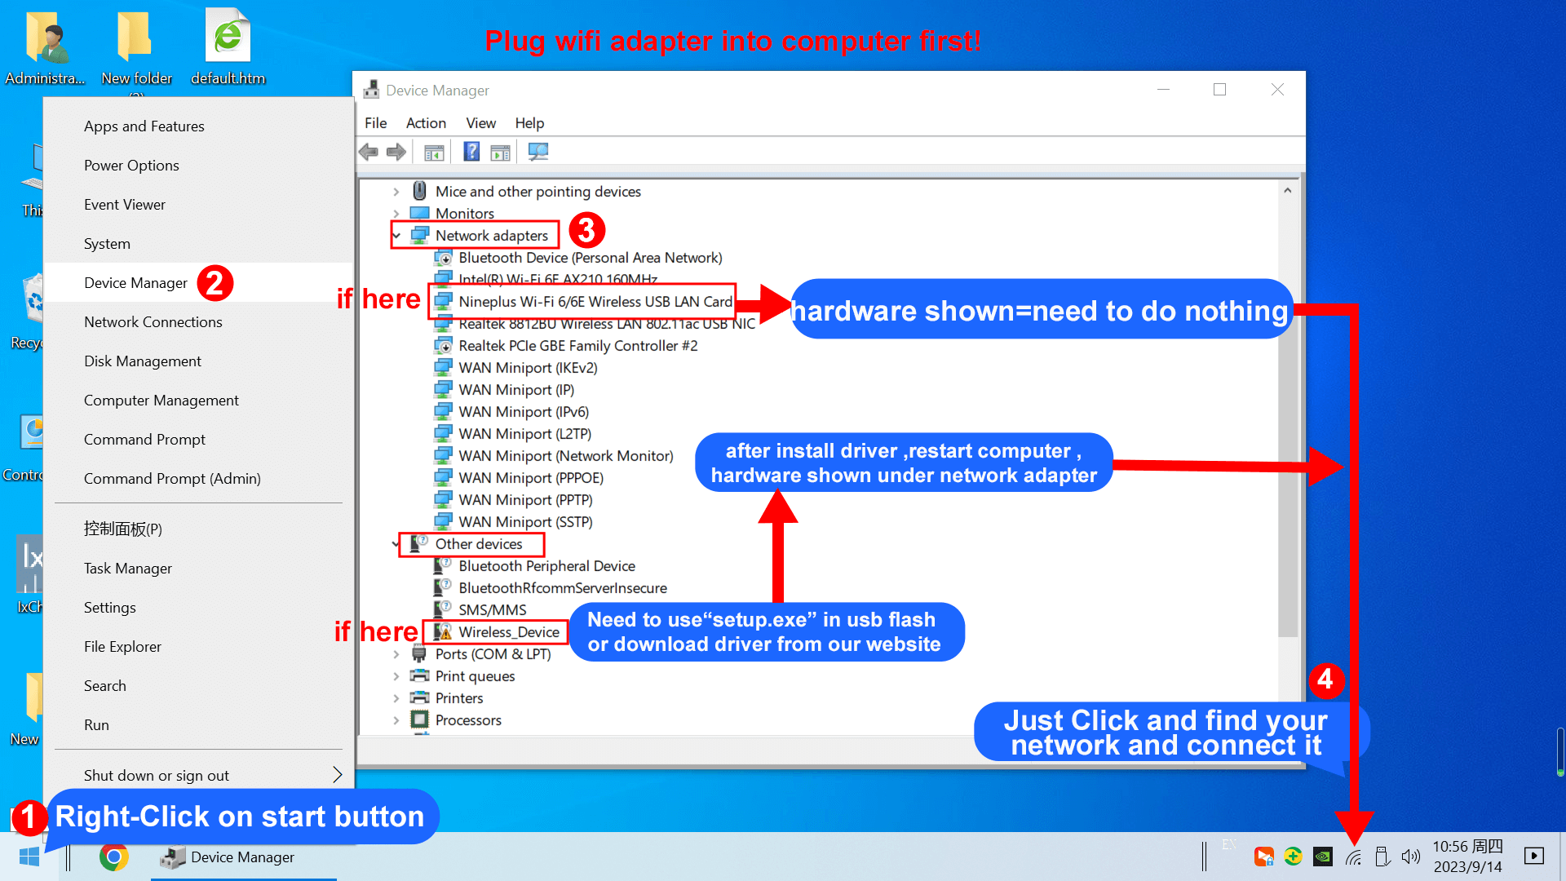Open Google Chrome from the taskbar

[x=114, y=857]
